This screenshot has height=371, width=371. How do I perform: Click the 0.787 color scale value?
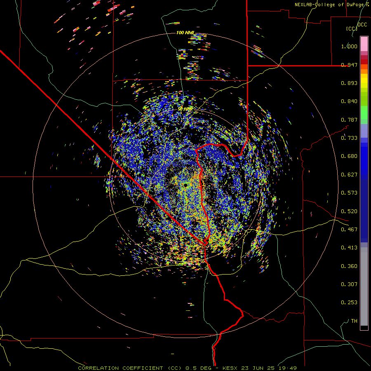click(x=349, y=120)
